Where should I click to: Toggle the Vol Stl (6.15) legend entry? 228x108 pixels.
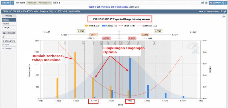tap(127, 26)
